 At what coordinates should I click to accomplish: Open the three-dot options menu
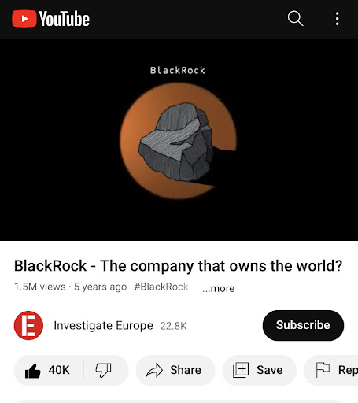pyautogui.click(x=338, y=19)
